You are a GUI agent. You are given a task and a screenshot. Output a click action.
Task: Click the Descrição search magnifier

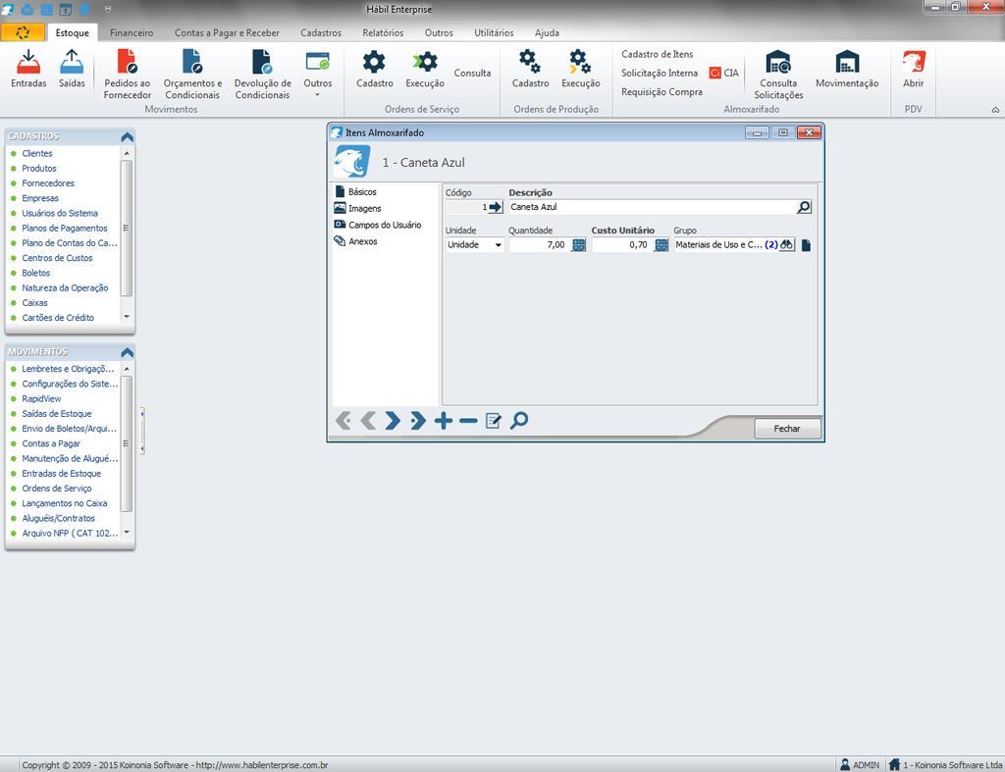point(804,207)
